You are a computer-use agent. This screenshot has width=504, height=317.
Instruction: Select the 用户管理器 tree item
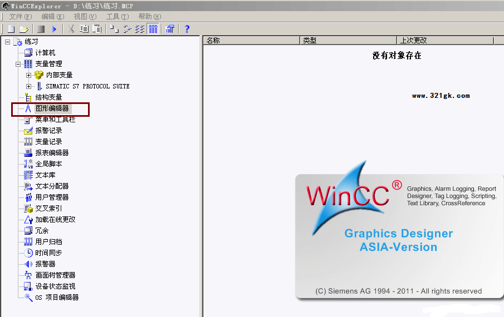click(x=52, y=197)
